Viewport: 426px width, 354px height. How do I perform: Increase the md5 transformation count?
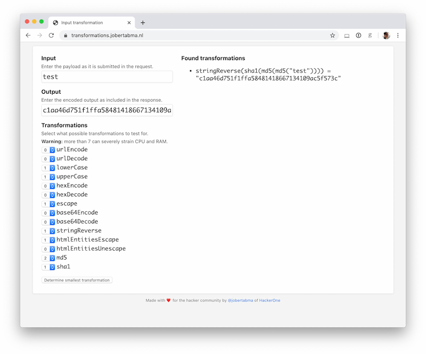(x=52, y=256)
